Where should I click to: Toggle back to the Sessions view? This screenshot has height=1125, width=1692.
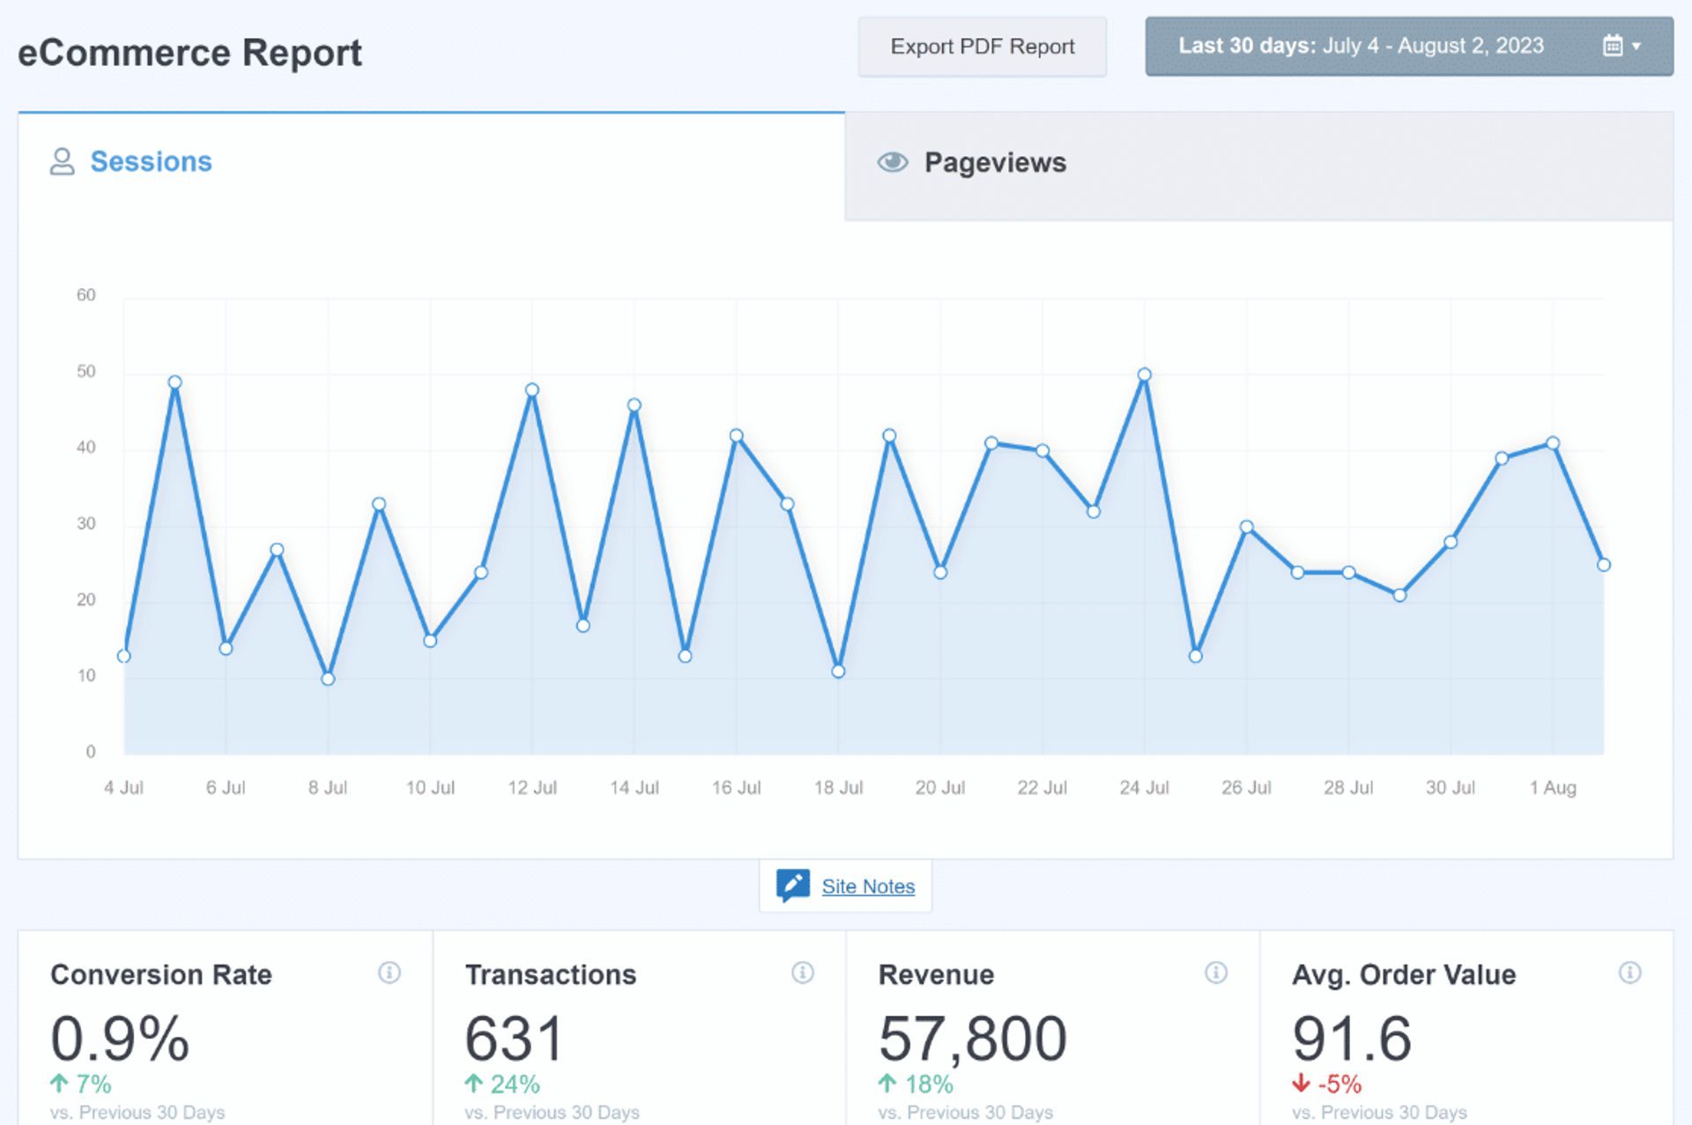pos(151,161)
